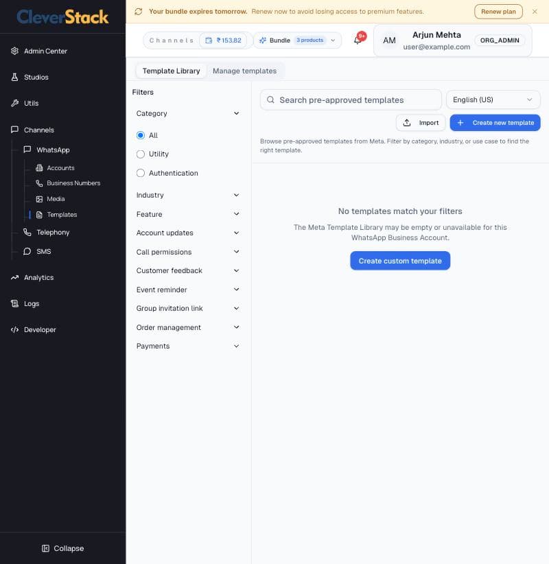
Task: Click the Collapse sidebar panel icon
Action: point(45,548)
